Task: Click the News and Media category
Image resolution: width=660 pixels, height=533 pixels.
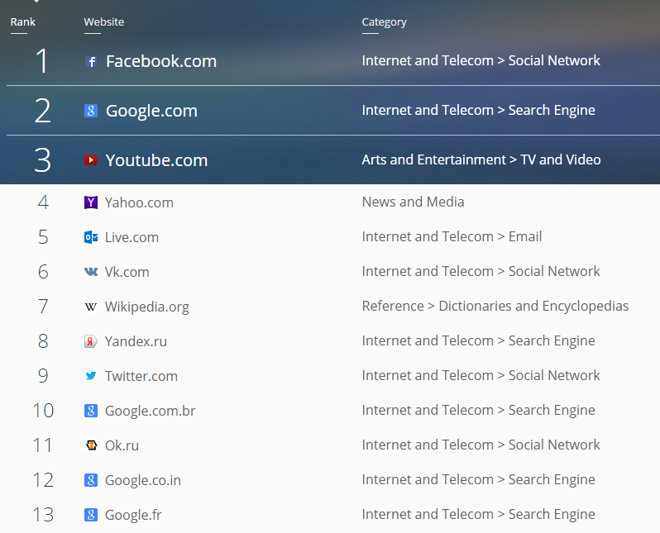Action: pyautogui.click(x=413, y=202)
